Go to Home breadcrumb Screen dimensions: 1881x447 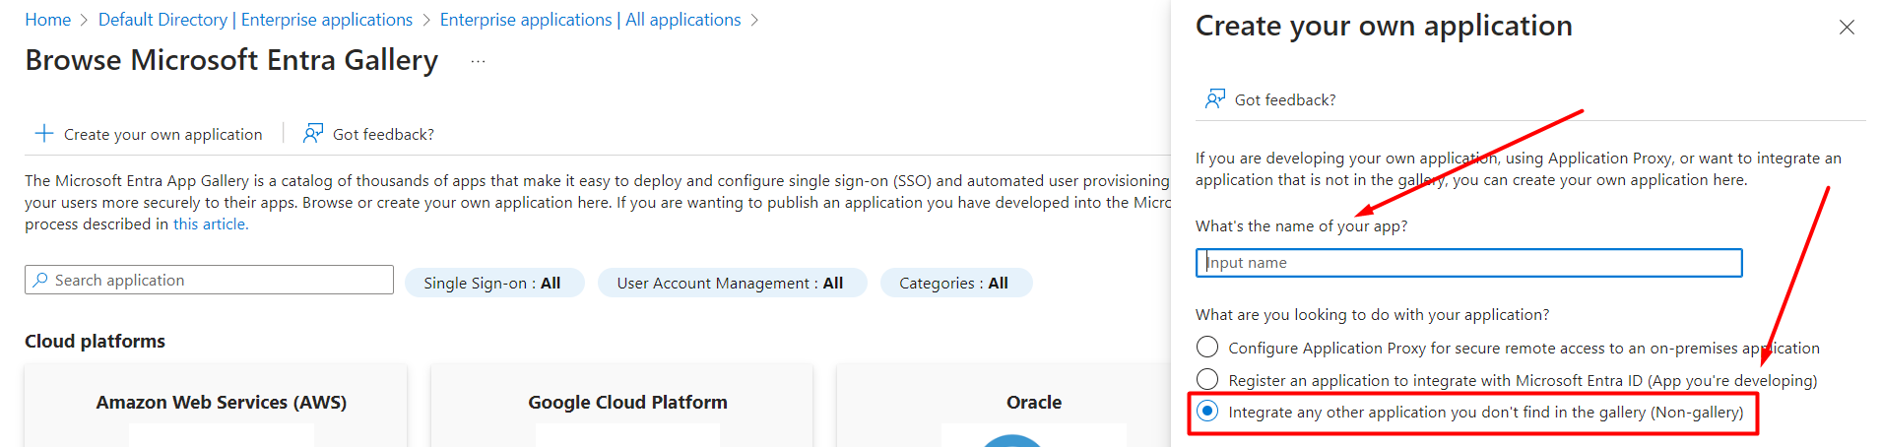point(48,20)
